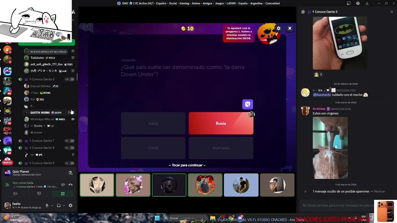
Task: Open the Quiz Planet app logo
Action: (x=7, y=173)
